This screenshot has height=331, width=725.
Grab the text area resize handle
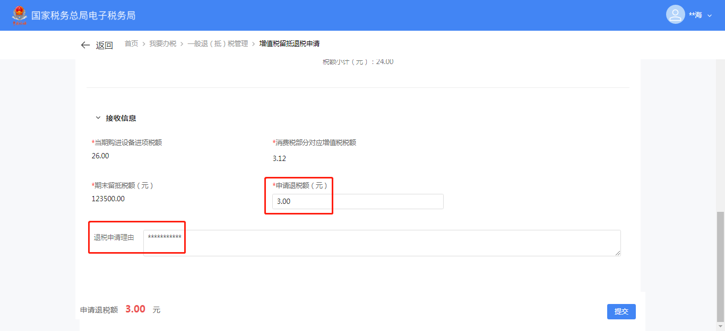(x=618, y=254)
